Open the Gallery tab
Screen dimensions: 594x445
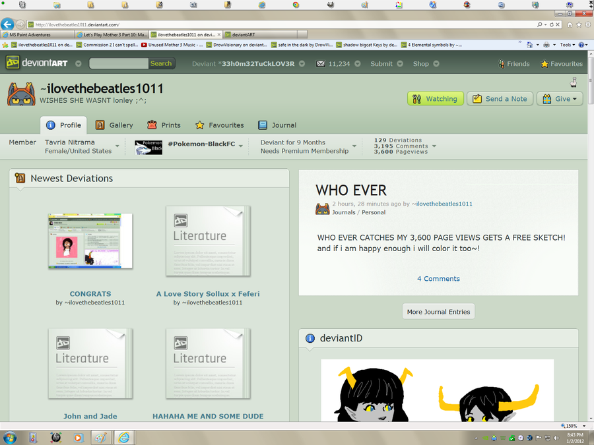click(x=114, y=125)
